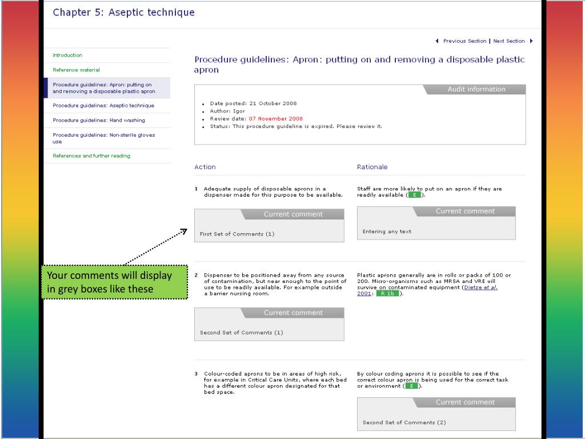Follow the Dietze et al. 2001 reference link

[x=480, y=288]
